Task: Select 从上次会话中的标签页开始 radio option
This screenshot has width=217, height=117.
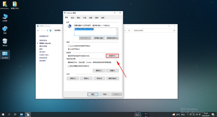Action: click(x=69, y=46)
